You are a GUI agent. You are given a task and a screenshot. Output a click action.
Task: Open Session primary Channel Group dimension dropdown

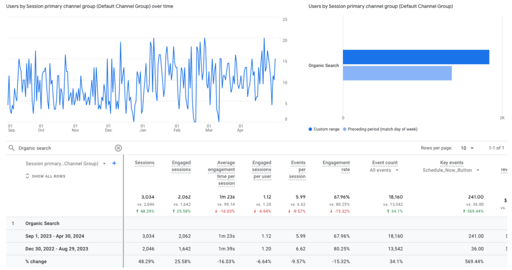[104, 163]
